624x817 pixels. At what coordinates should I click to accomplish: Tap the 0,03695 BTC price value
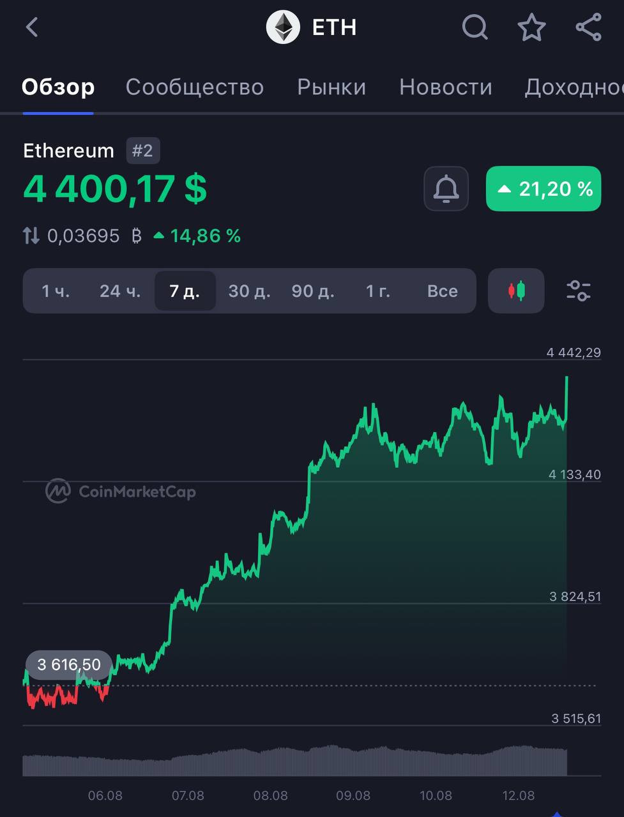coord(95,236)
